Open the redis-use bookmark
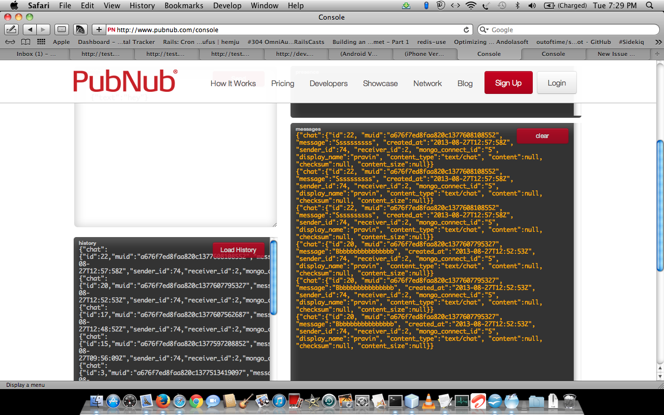The image size is (664, 415). pyautogui.click(x=432, y=42)
